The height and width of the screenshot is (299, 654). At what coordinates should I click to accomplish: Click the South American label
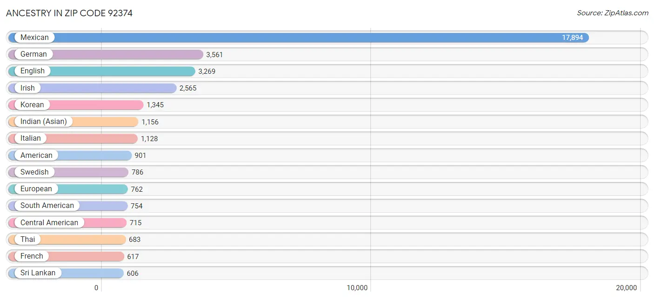pos(47,206)
